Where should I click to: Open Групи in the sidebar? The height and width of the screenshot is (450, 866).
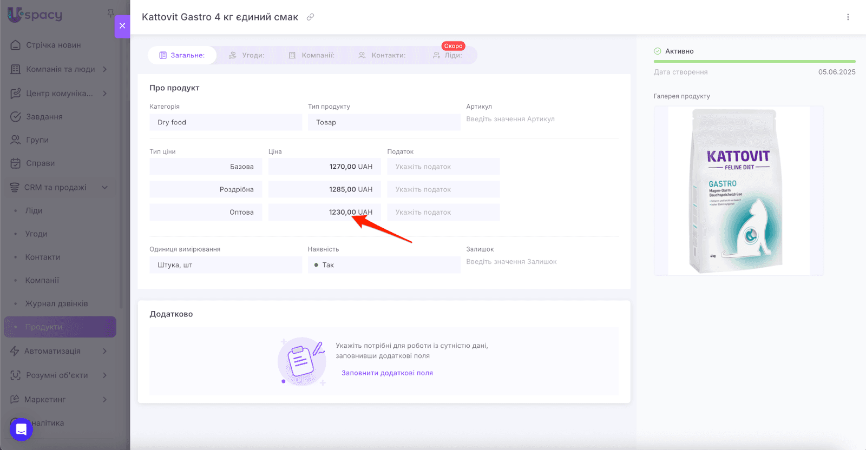point(37,140)
